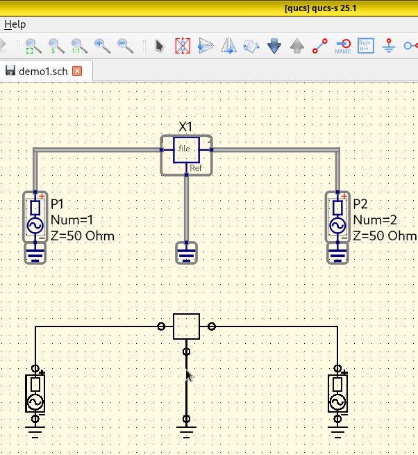Click the Mirror about X axis icon

[205, 47]
